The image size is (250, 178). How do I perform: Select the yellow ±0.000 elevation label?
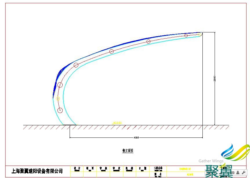117,123
